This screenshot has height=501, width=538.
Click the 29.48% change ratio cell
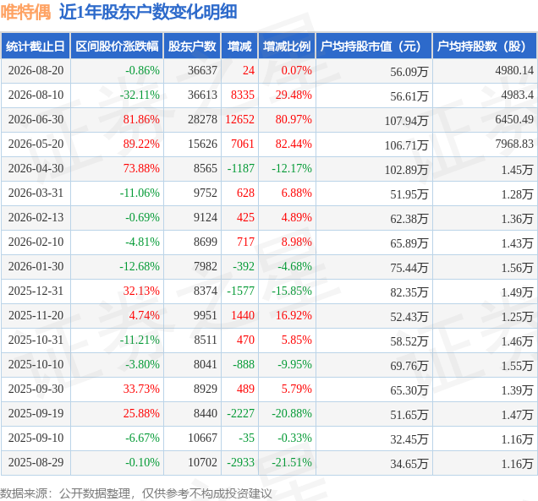point(287,95)
